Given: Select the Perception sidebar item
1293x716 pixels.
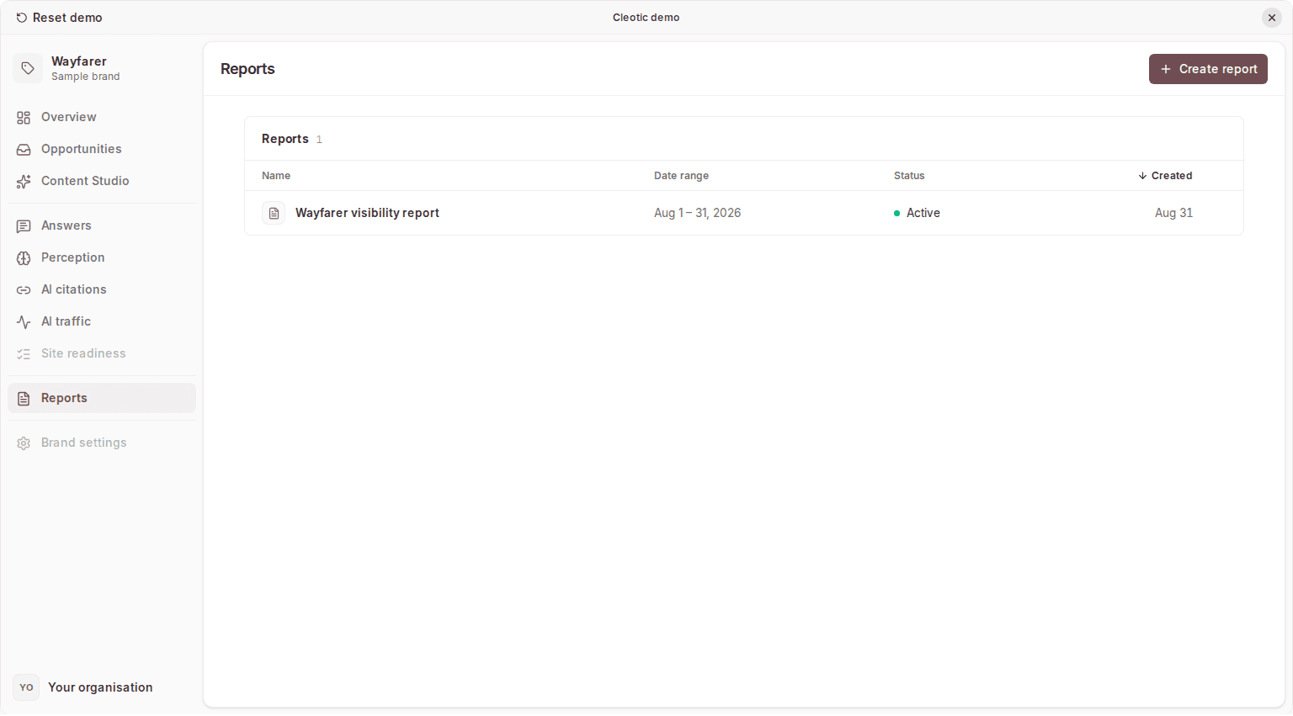Looking at the screenshot, I should coord(102,257).
